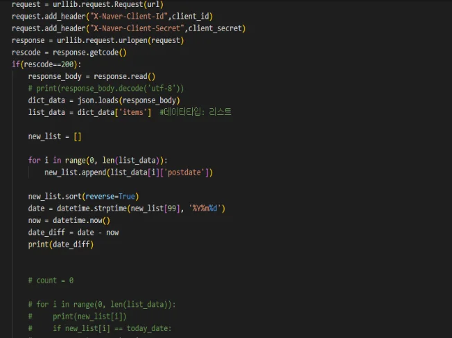Click the for i in range loop line
Screen dimensions: 452x338
(98, 161)
